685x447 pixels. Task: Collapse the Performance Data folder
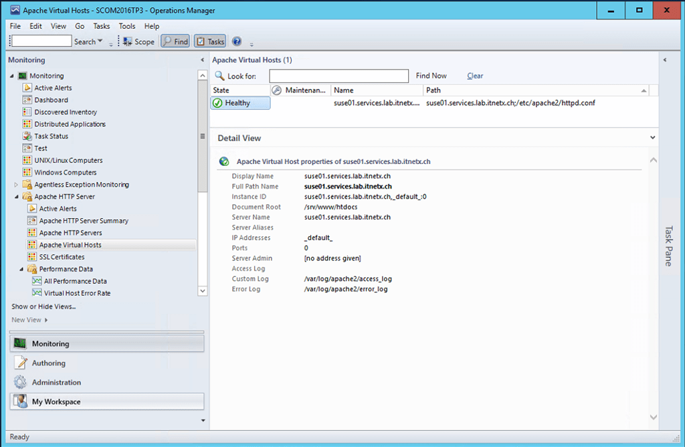(21, 270)
